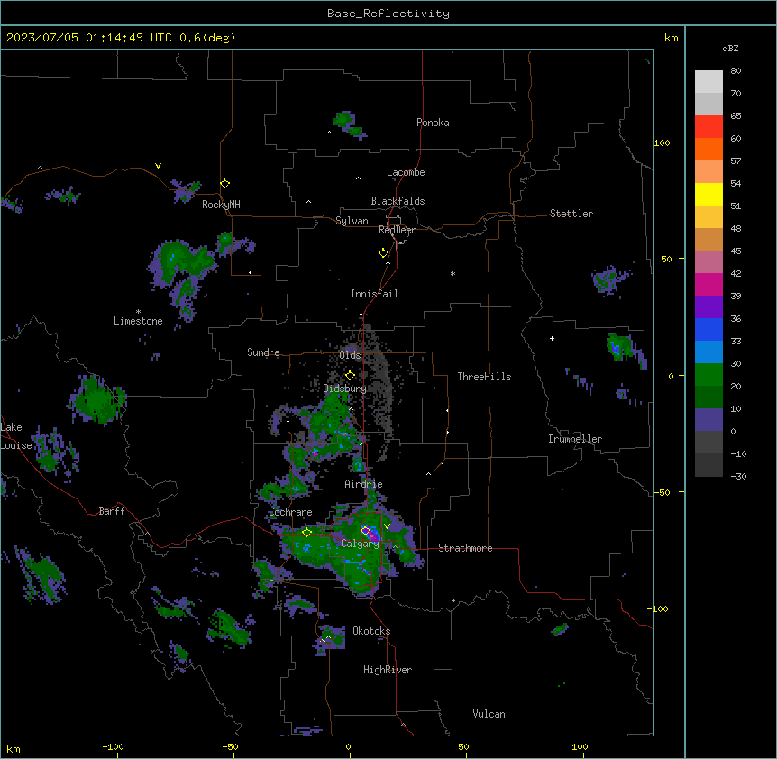Click the white plus marker north of Drumheller
The width and height of the screenshot is (777, 759).
point(552,338)
